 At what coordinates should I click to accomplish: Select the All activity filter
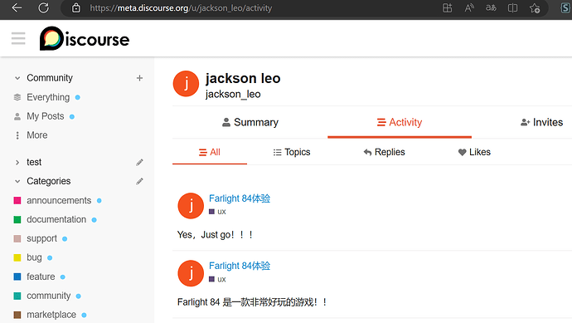pyautogui.click(x=210, y=152)
